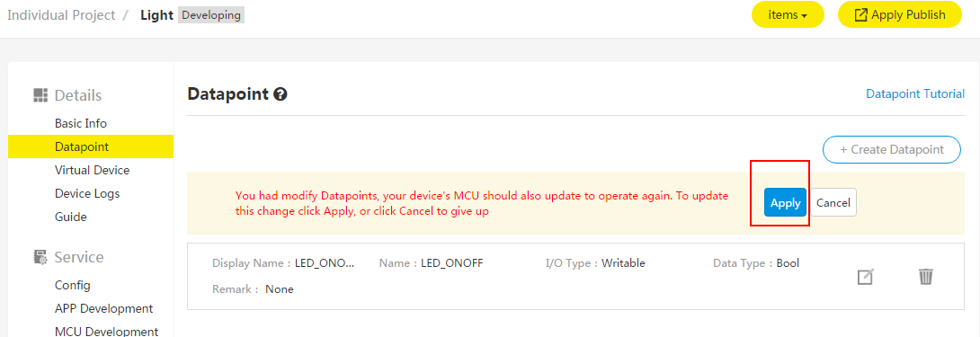Viewport: 980px width, 337px height.
Task: Open the Virtual Device page
Action: click(92, 170)
